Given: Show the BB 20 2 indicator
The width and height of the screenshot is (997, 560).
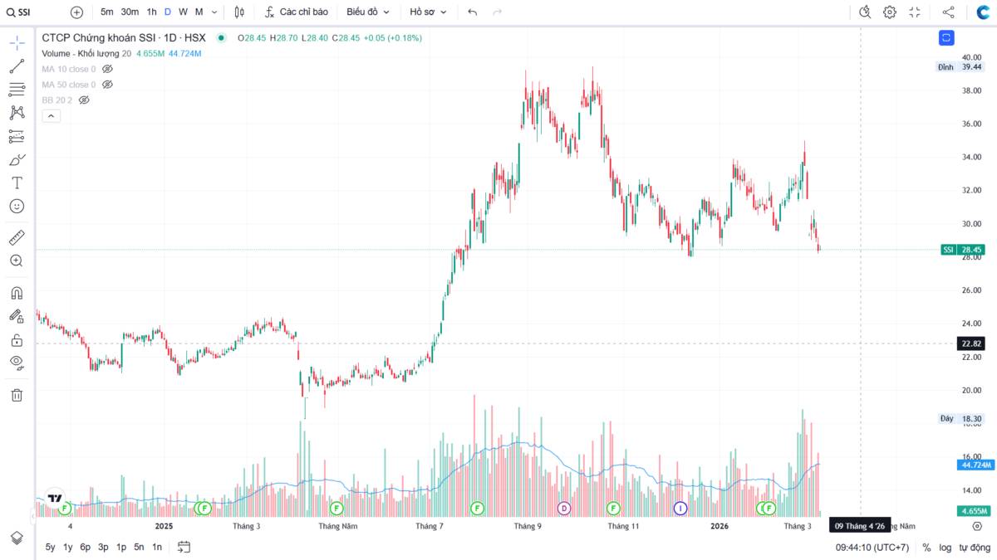Looking at the screenshot, I should (83, 100).
